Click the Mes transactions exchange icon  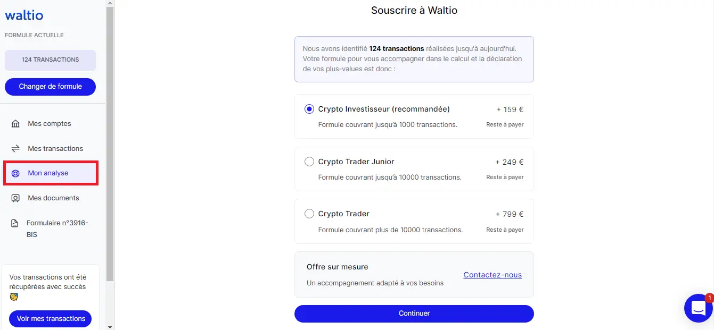point(17,148)
